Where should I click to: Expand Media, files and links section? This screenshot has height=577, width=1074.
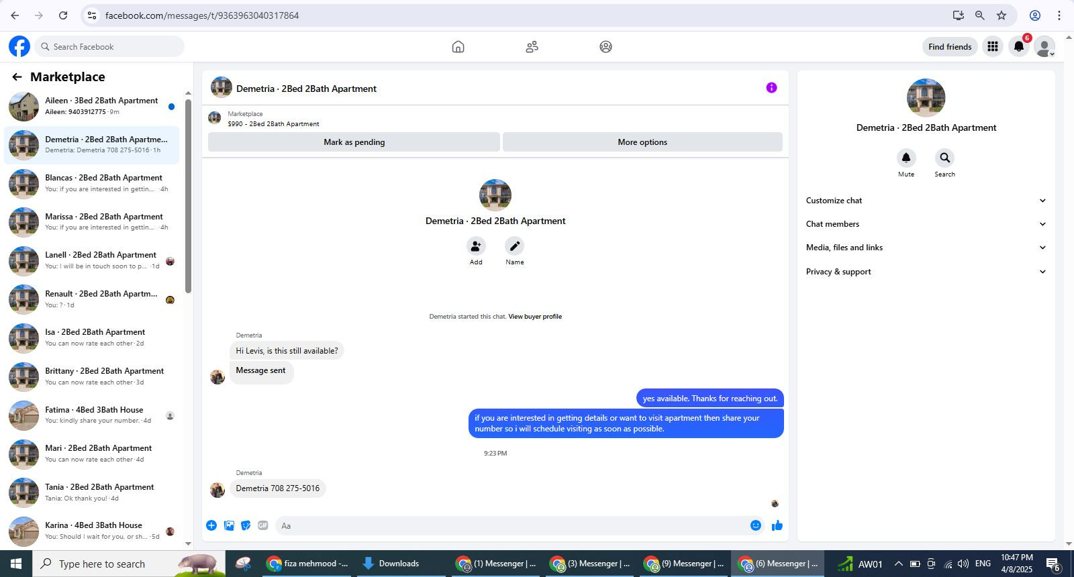point(926,248)
